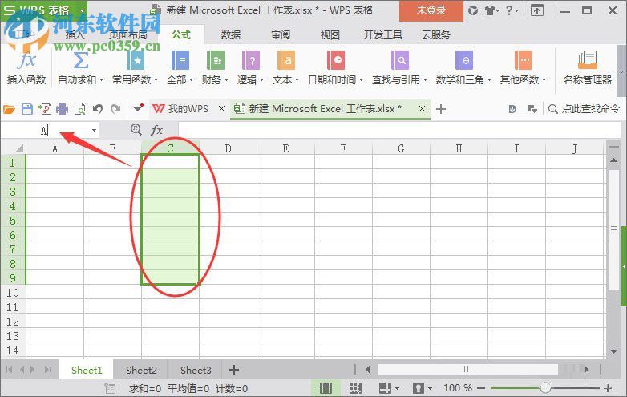Undo the last action
Image resolution: width=627 pixels, height=397 pixels.
[x=98, y=109]
